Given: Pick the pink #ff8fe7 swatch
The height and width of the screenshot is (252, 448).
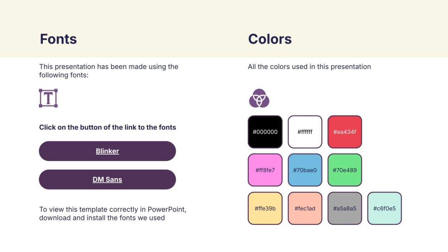Looking at the screenshot, I should click(265, 170).
